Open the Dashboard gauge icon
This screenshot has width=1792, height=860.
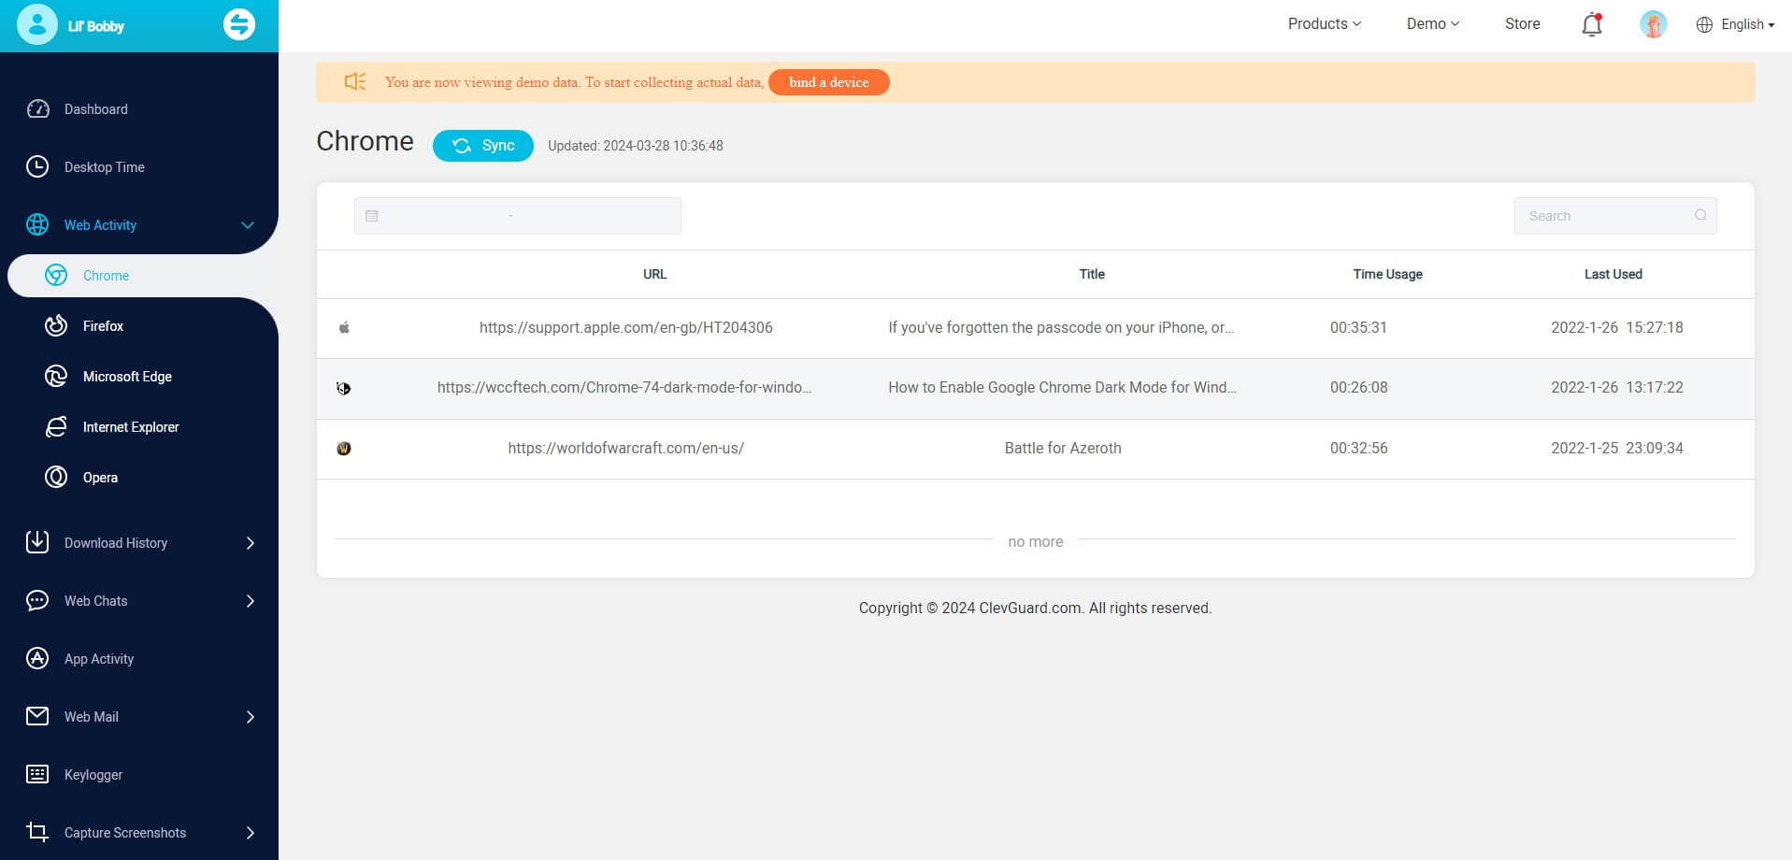(x=37, y=109)
